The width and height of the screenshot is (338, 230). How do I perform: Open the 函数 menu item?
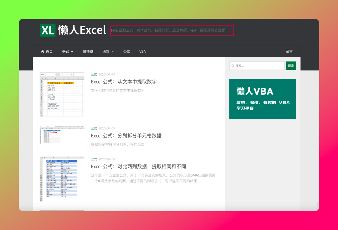(106, 52)
